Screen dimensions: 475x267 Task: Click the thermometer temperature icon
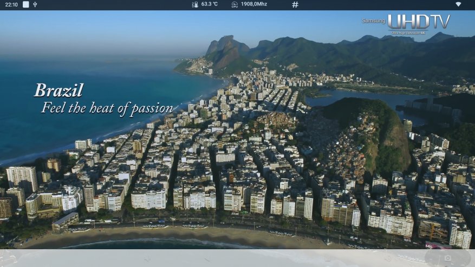point(195,4)
